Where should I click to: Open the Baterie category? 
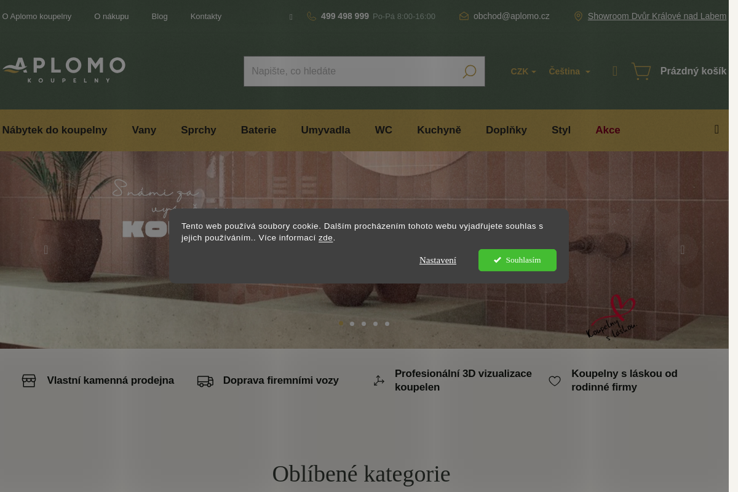[x=258, y=130]
